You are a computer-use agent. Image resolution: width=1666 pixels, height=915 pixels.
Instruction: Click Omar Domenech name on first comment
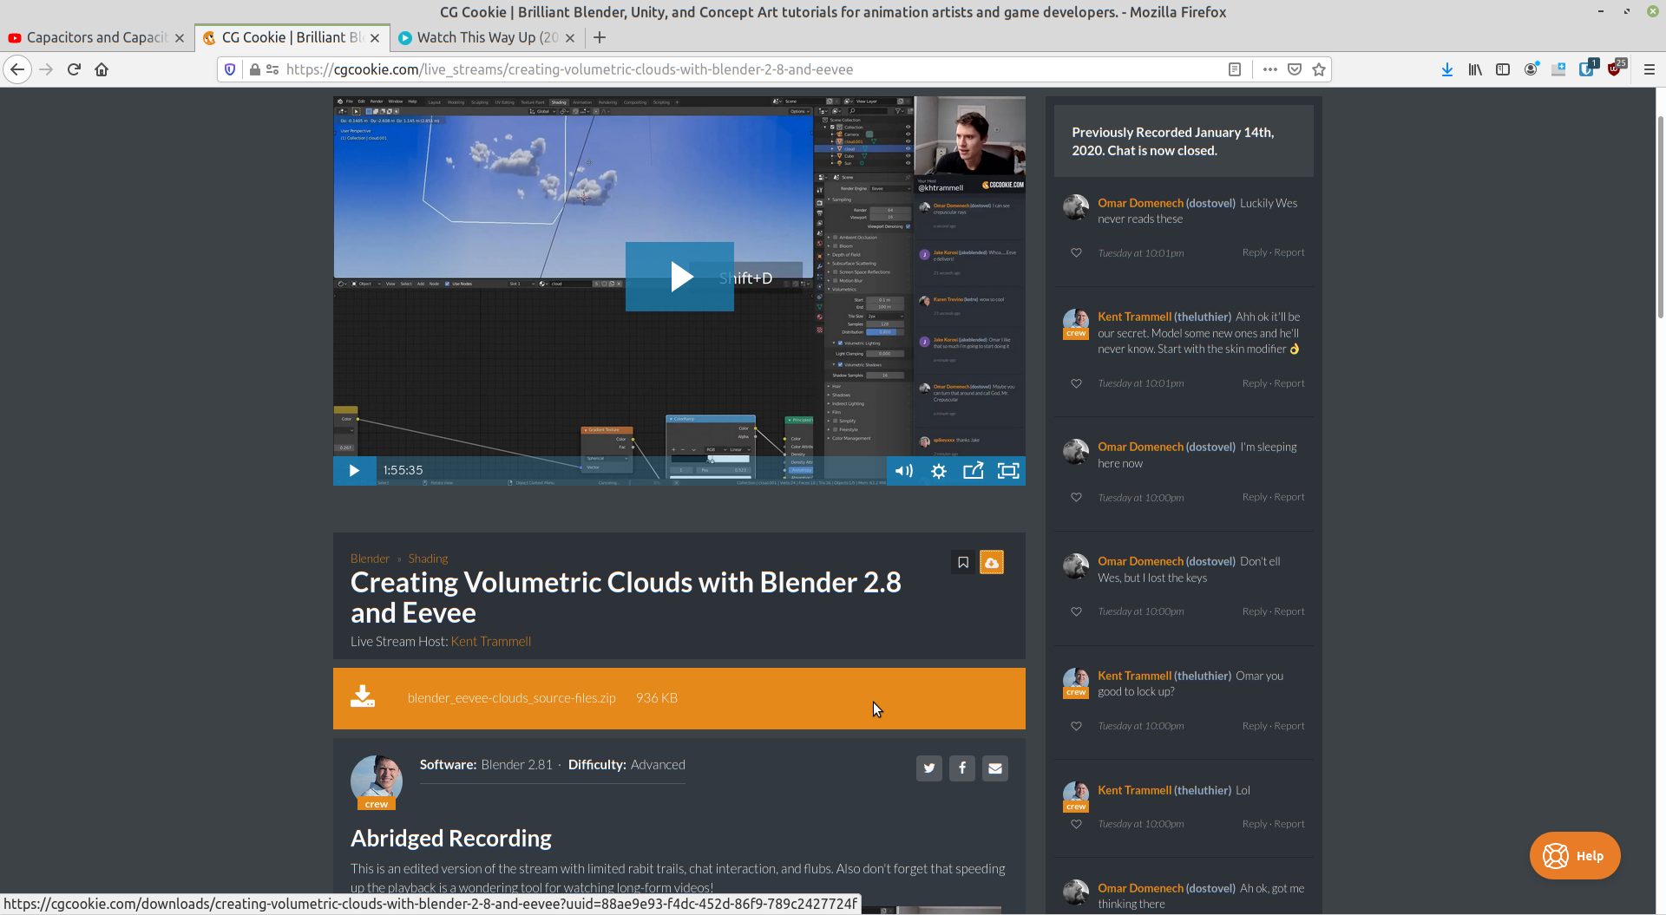pos(1140,203)
